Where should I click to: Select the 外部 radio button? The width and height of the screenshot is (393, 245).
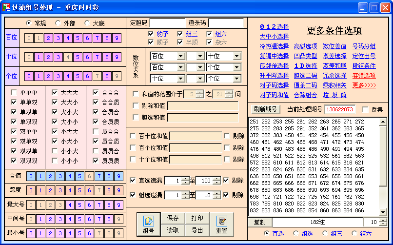(x=59, y=23)
